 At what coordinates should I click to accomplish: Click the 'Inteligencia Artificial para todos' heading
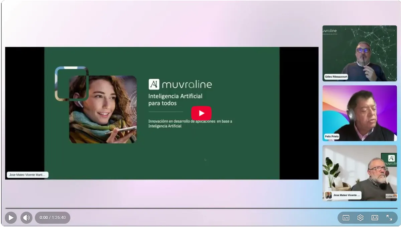pyautogui.click(x=175, y=100)
